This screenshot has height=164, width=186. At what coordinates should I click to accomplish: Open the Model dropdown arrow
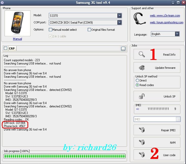[x=119, y=15]
